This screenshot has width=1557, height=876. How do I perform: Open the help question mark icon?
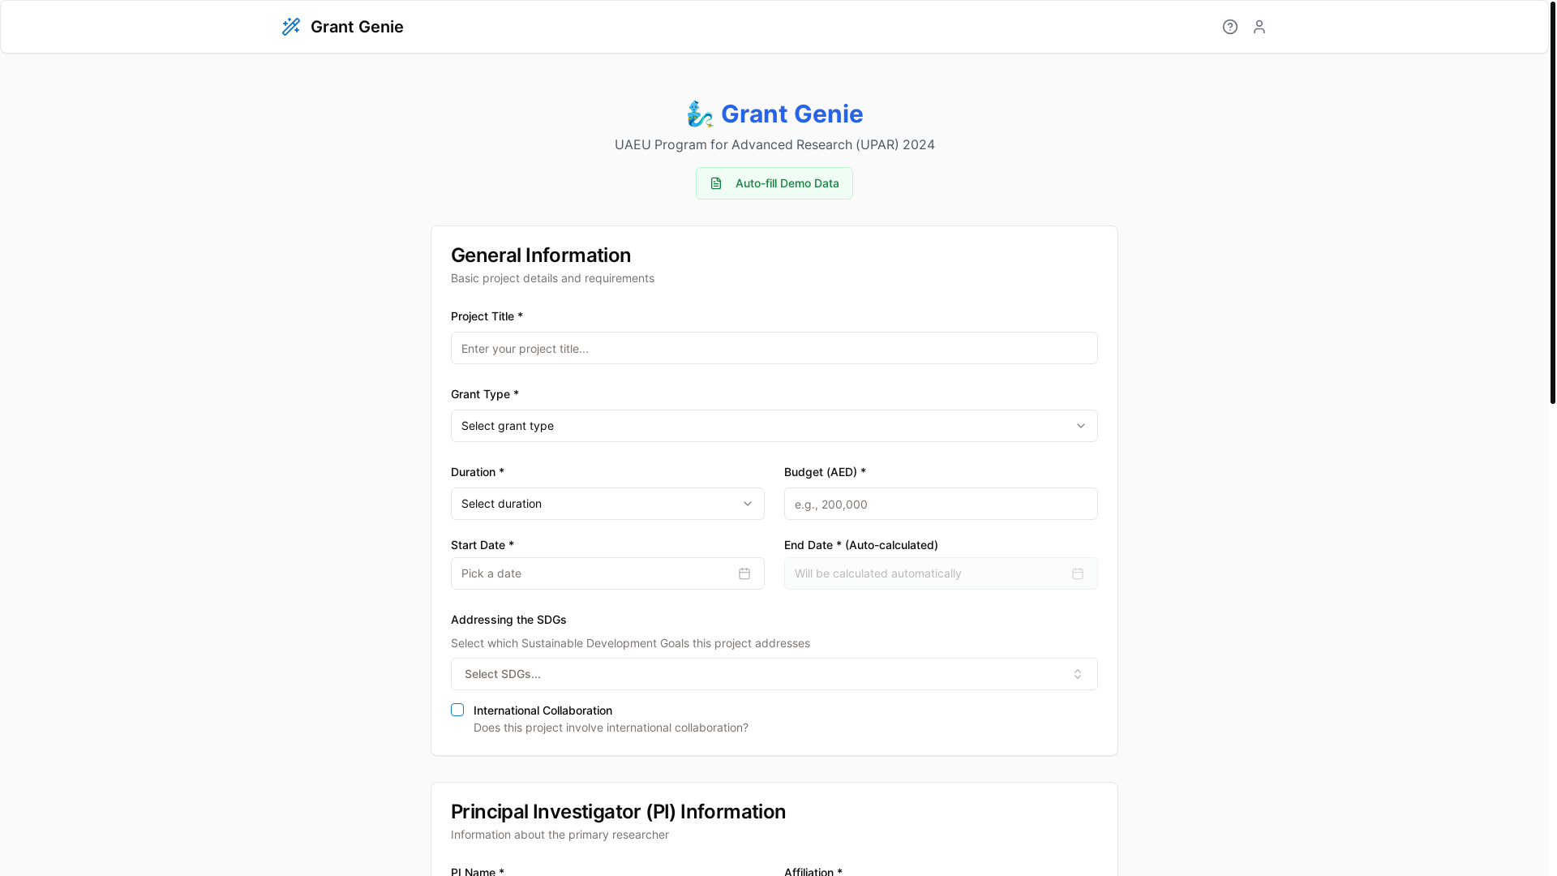point(1230,27)
